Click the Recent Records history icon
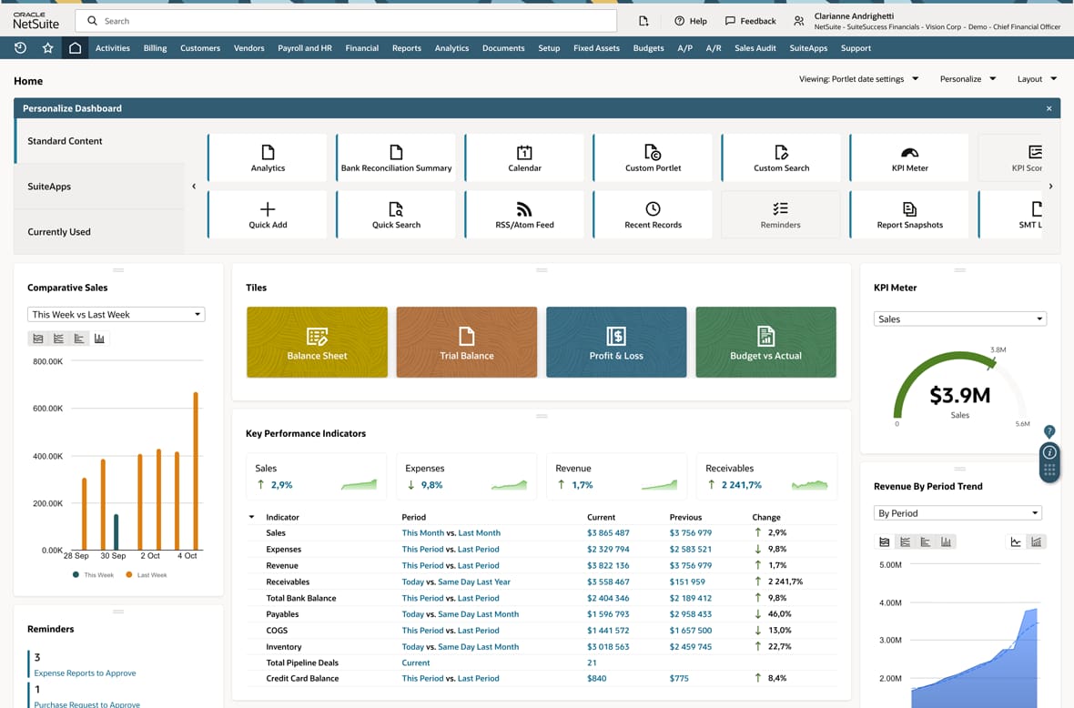 20,48
